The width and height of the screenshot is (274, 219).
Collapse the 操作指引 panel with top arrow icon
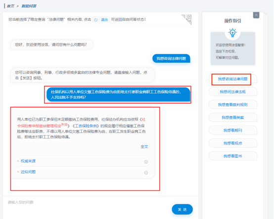coord(256,15)
